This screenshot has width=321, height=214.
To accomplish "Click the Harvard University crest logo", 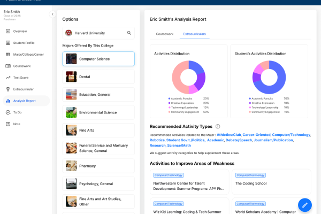I will tap(68, 33).
